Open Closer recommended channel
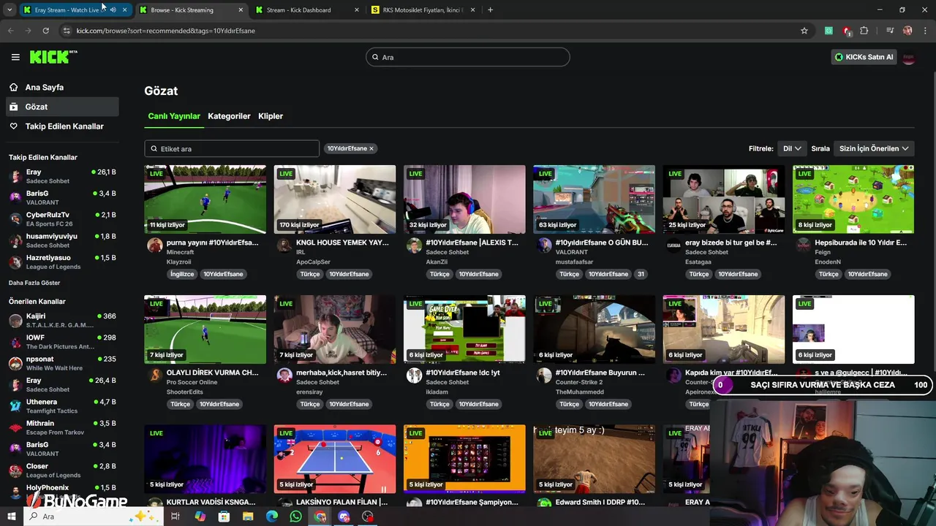The width and height of the screenshot is (936, 526). click(62, 470)
